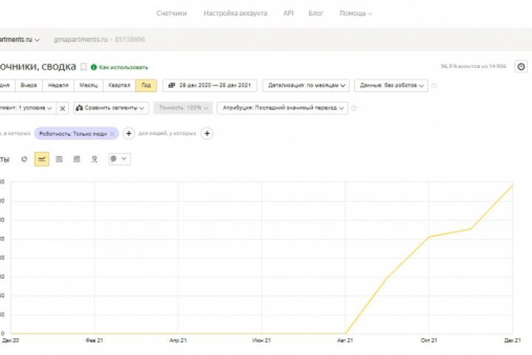
Task: Switch to the column chart view icon
Action: [77, 159]
